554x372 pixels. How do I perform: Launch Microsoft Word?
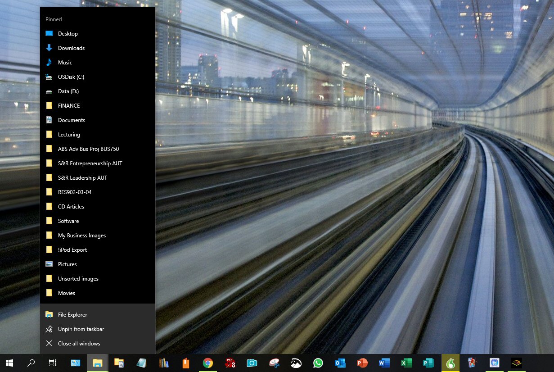[383, 363]
